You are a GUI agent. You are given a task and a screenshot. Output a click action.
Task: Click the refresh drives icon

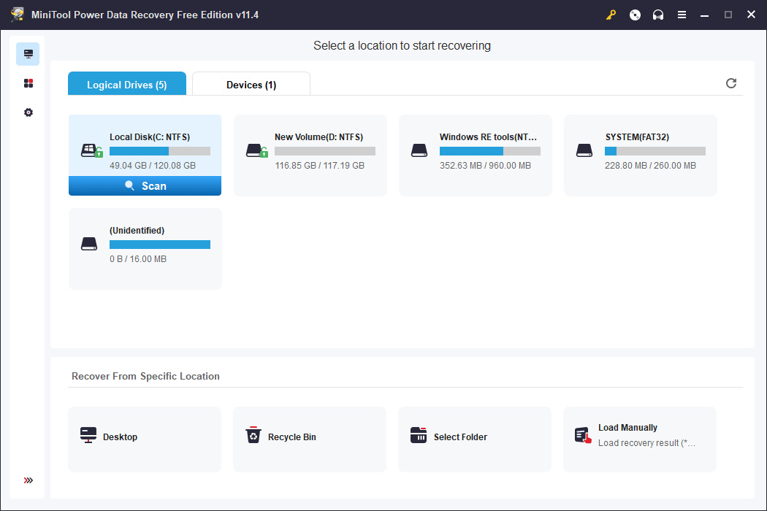(x=730, y=83)
